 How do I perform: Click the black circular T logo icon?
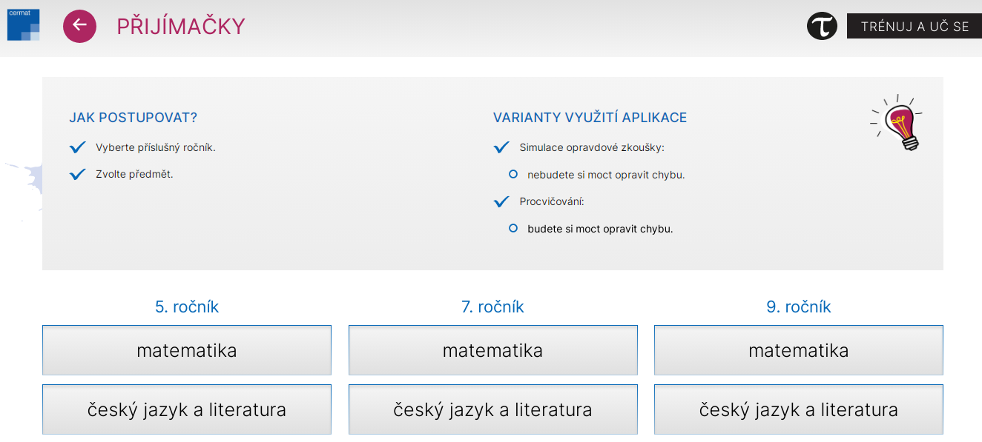pos(822,26)
